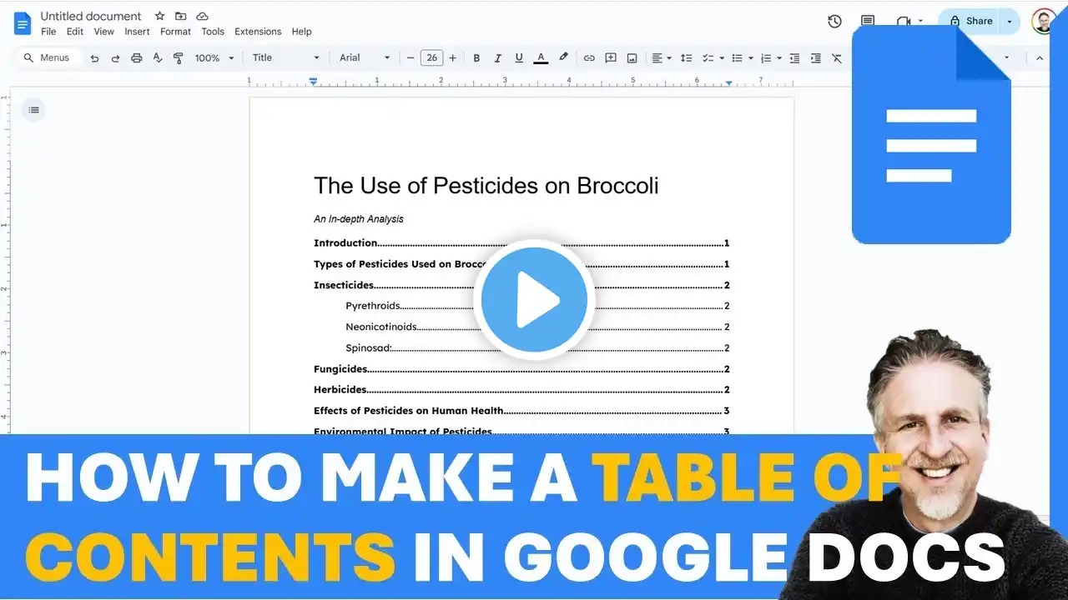Open the Google account avatar
This screenshot has width=1068, height=600.
[1043, 22]
